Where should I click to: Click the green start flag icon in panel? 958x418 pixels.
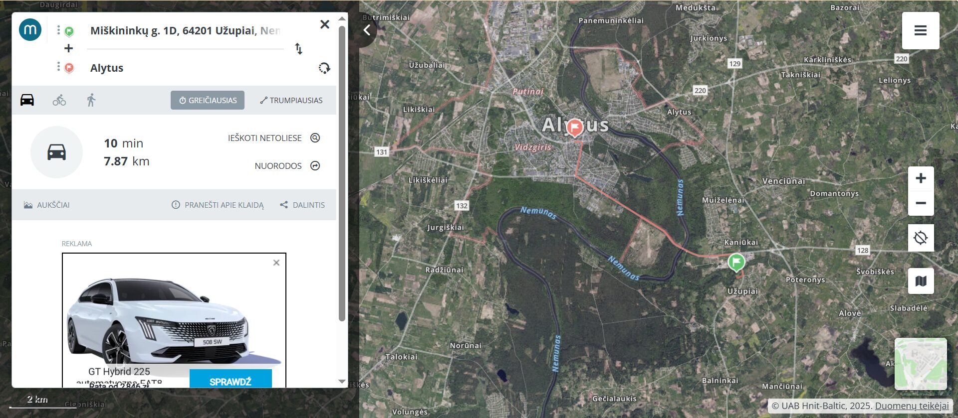point(69,31)
